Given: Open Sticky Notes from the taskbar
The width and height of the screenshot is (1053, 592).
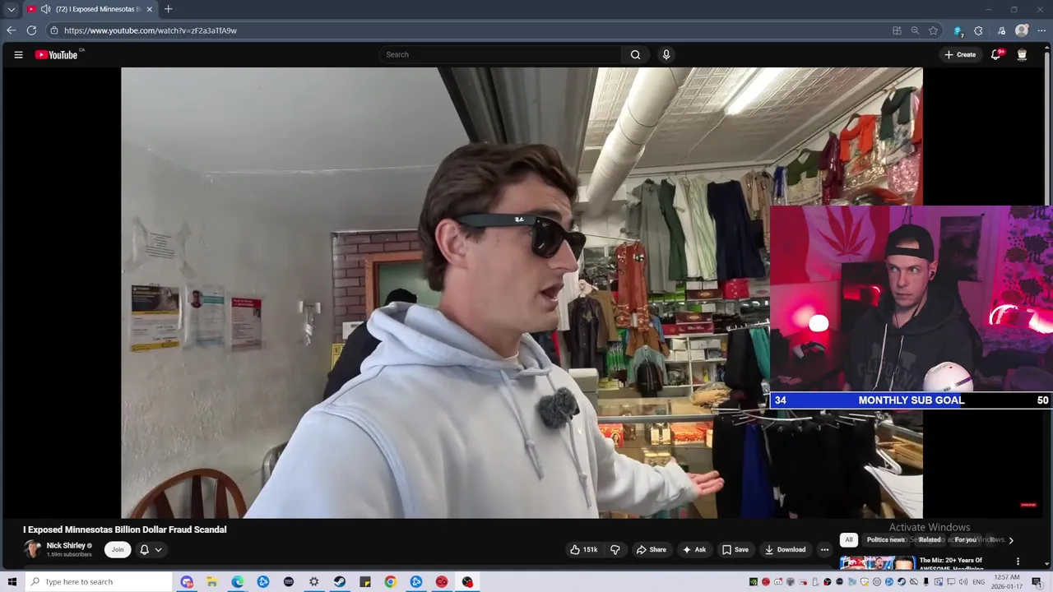Looking at the screenshot, I should 365,582.
